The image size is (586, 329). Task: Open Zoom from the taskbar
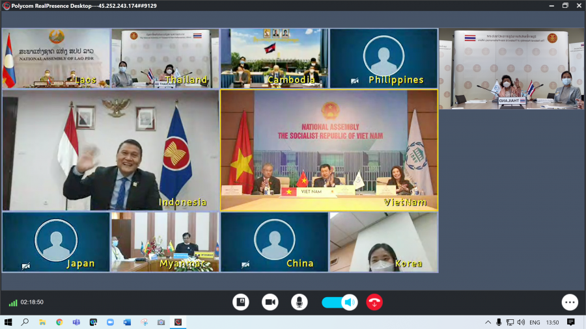point(110,322)
